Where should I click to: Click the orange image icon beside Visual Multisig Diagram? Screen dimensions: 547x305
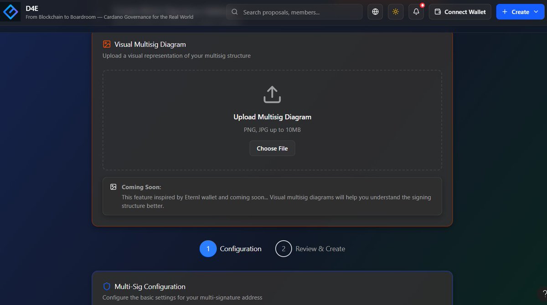[x=107, y=44]
